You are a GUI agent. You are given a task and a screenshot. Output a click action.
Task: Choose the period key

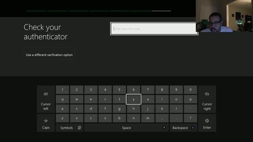tap(176, 118)
